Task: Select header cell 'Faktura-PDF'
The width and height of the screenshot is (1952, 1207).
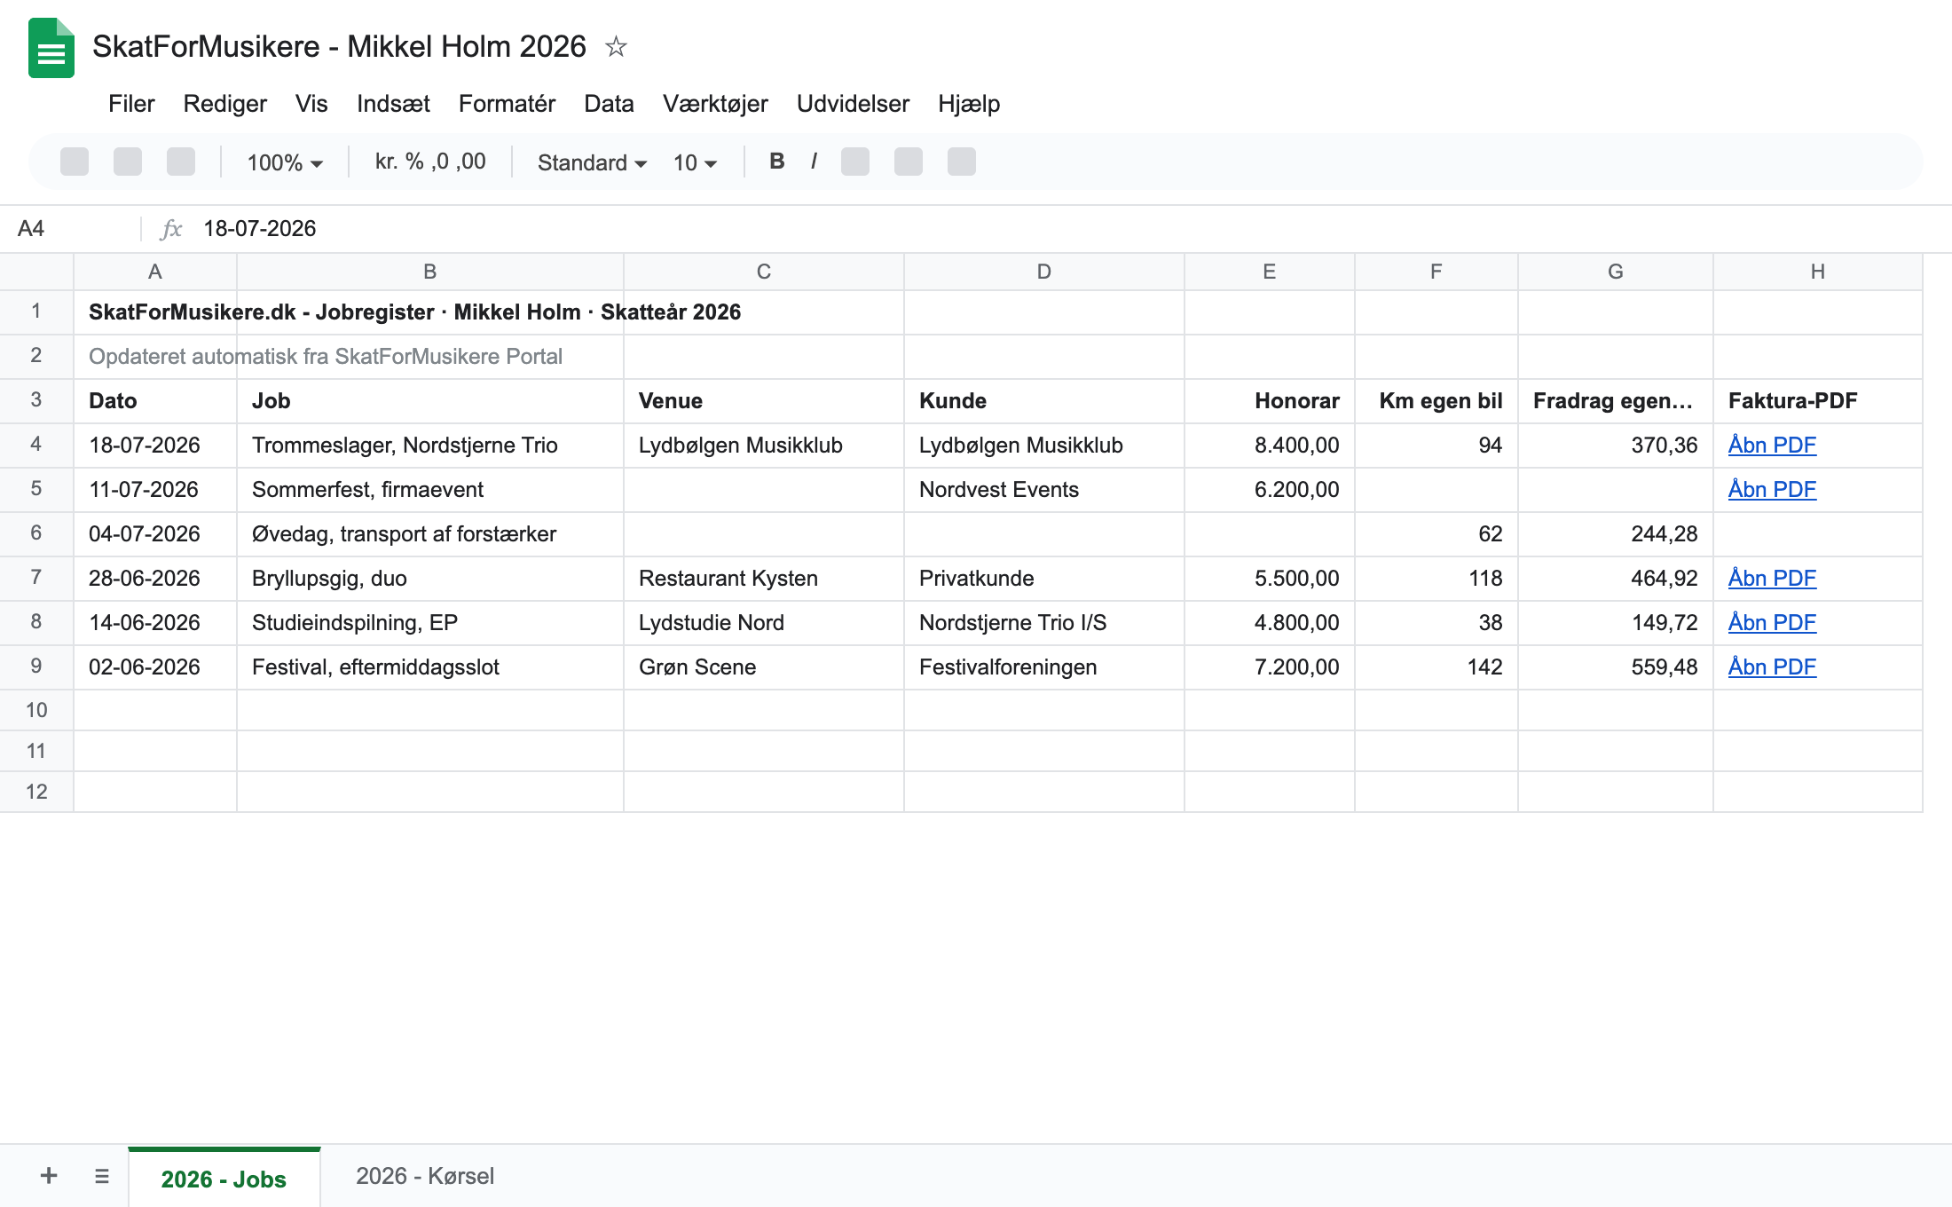Action: click(1818, 401)
